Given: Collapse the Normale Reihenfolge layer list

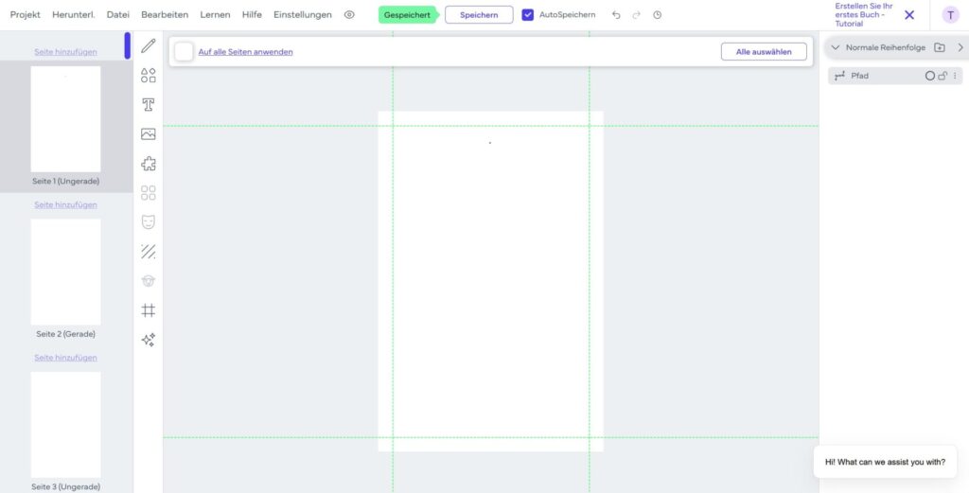Looking at the screenshot, I should (x=836, y=47).
